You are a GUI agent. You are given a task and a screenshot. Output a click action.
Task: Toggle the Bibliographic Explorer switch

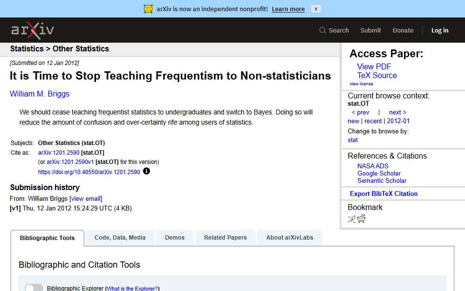click(x=34, y=288)
